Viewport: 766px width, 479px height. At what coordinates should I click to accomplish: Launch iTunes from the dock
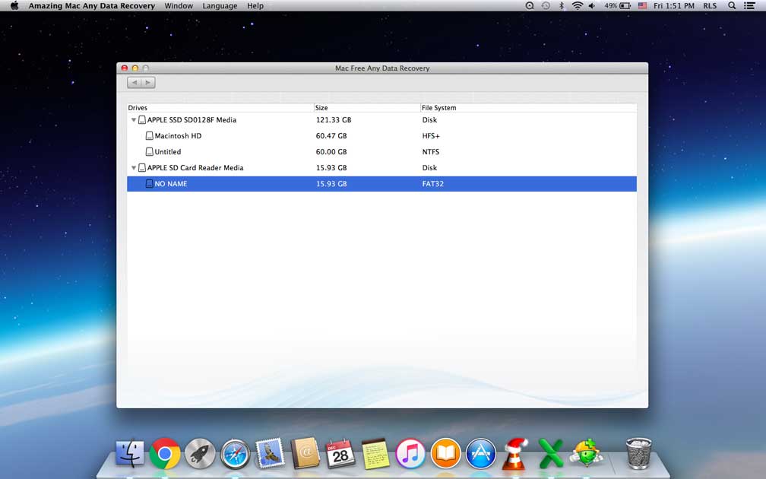[410, 454]
